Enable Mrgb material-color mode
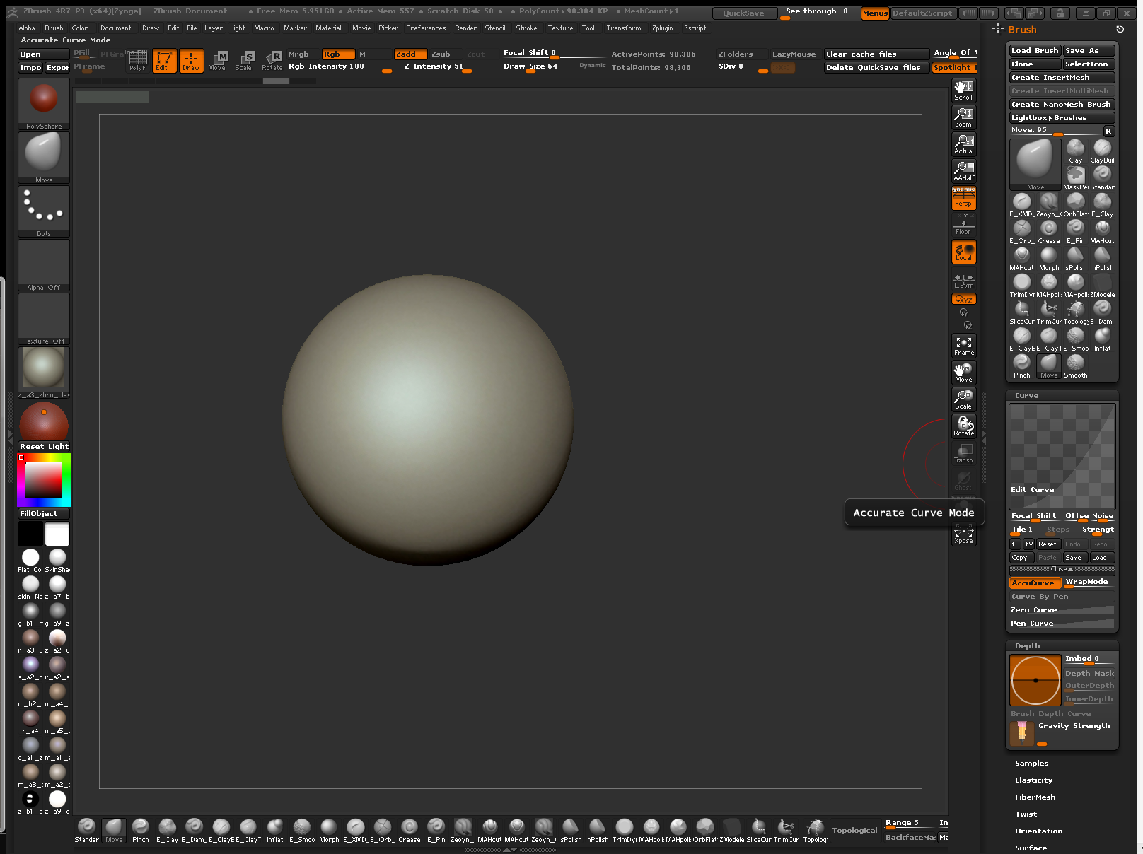The width and height of the screenshot is (1143, 854). pos(298,54)
